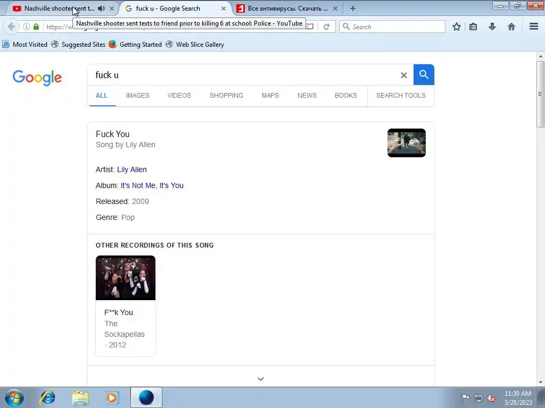
Task: Show bookmarks list in the toolbar
Action: pyautogui.click(x=473, y=27)
